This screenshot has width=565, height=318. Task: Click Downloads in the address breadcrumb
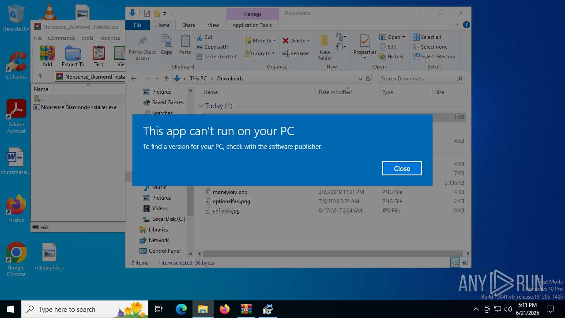230,79
